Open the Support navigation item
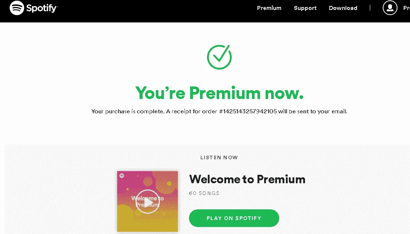Screen dimensions: 410x234 coord(305,8)
